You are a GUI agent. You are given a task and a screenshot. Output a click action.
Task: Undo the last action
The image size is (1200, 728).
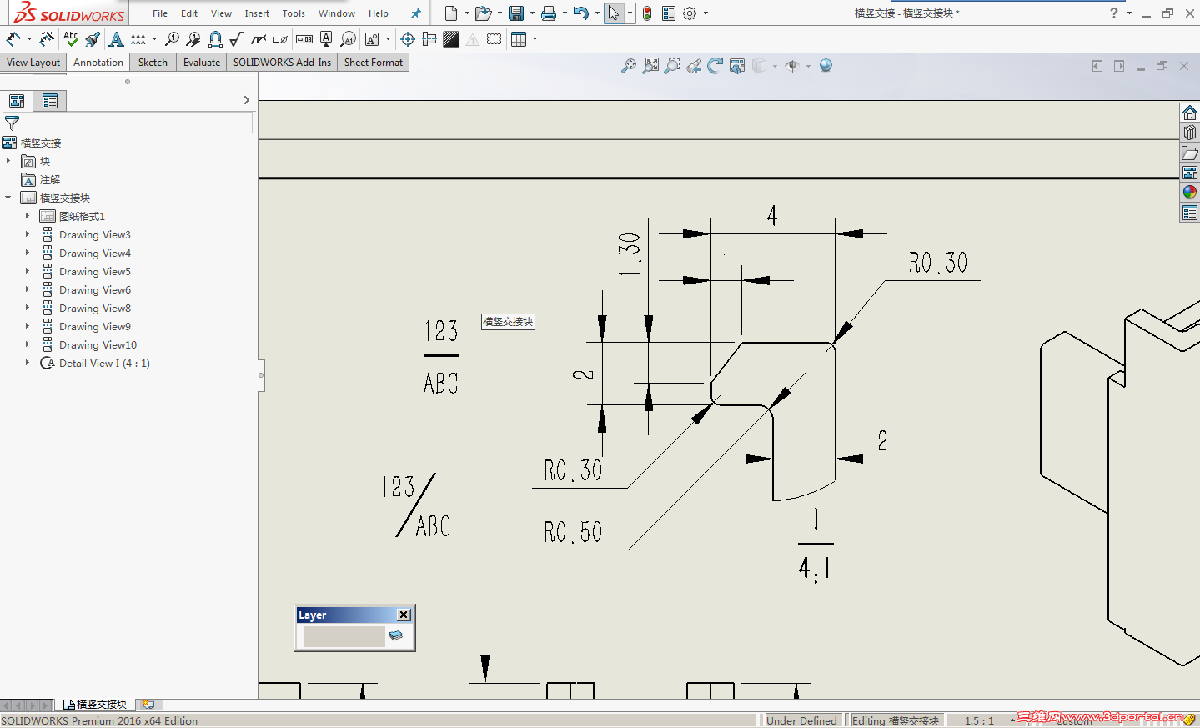[x=580, y=13]
